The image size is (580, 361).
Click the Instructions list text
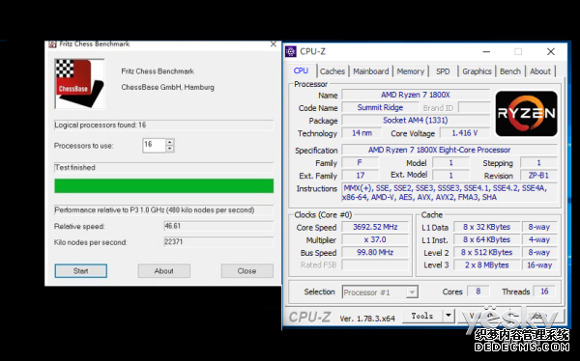coord(449,192)
